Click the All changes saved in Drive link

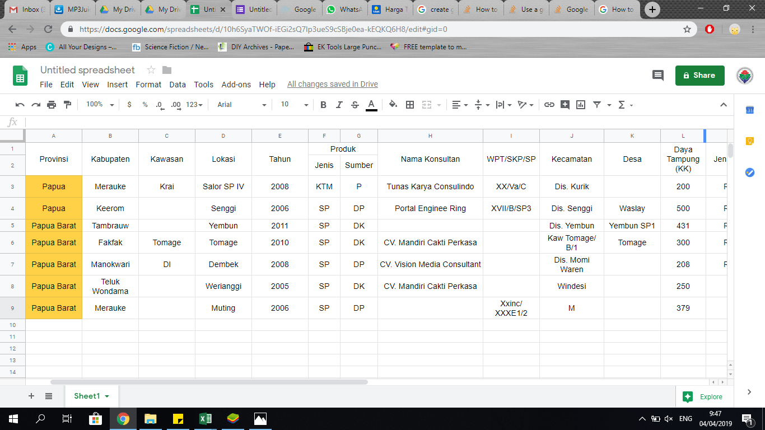[333, 85]
